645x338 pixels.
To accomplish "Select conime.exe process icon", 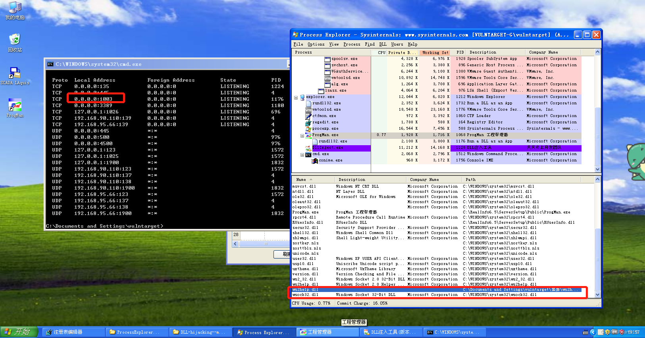I will [x=315, y=160].
